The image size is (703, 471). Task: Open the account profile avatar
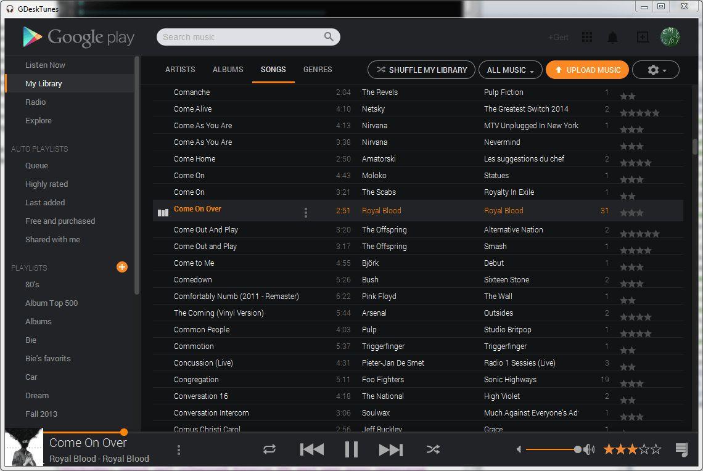click(670, 37)
